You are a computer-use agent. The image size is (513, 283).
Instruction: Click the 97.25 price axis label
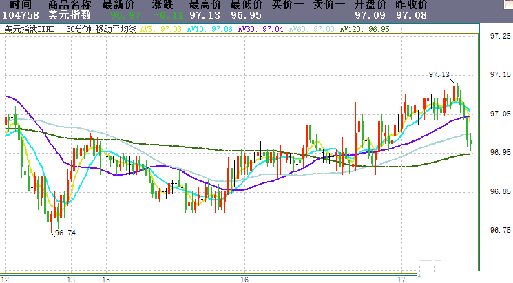pyautogui.click(x=499, y=36)
